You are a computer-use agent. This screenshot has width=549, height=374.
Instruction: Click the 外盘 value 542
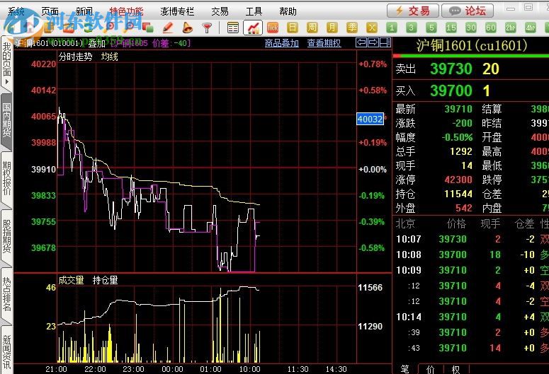pyautogui.click(x=464, y=209)
